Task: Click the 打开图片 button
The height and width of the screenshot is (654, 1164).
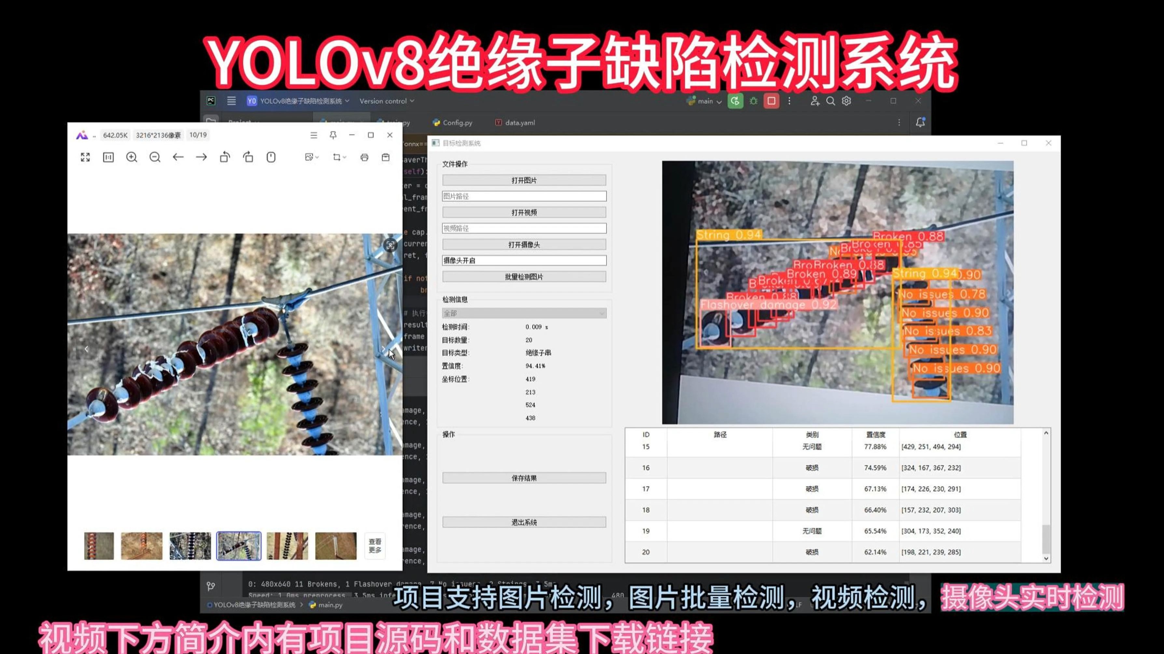Action: [524, 180]
